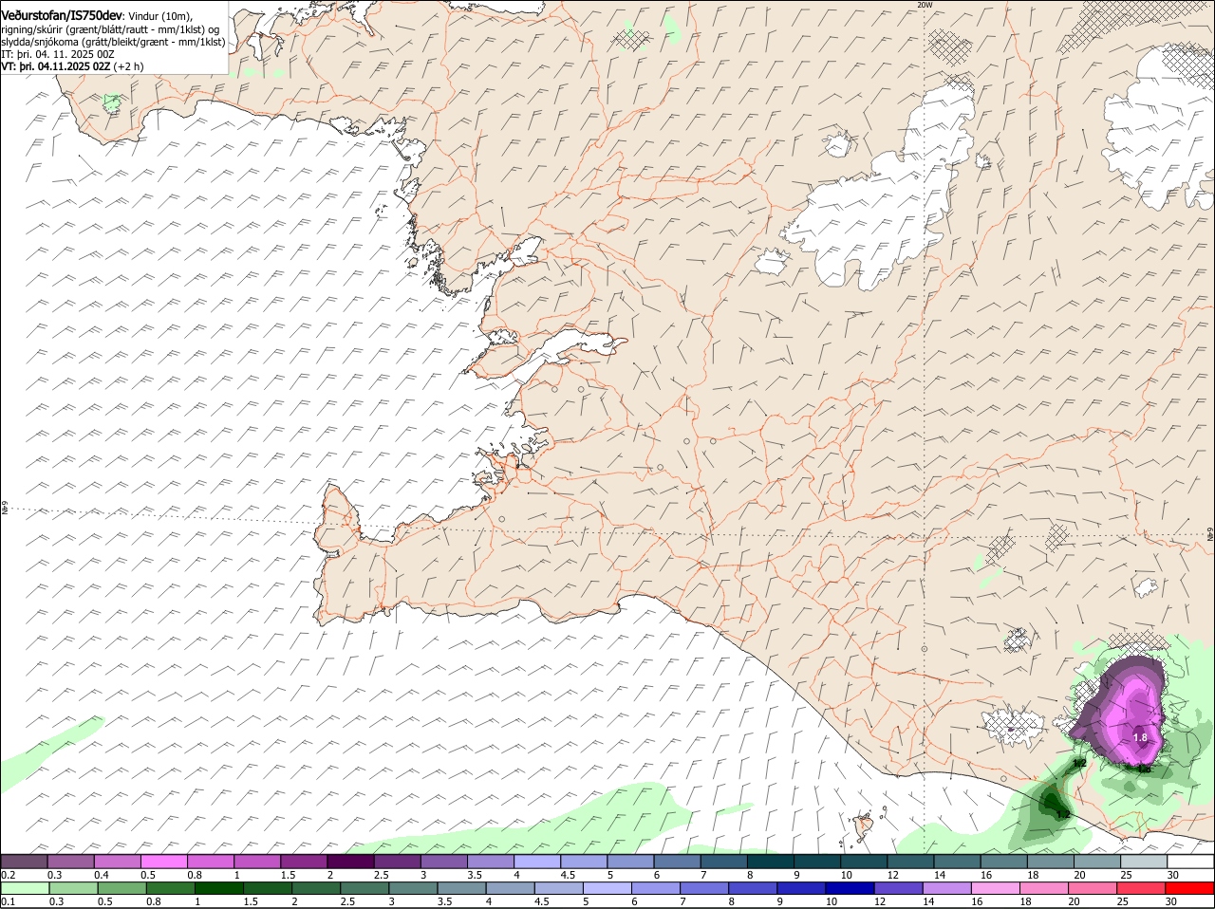This screenshot has width=1215, height=909.
Task: Click the 8 blue swatch in the lower legend row
Action: [x=753, y=888]
